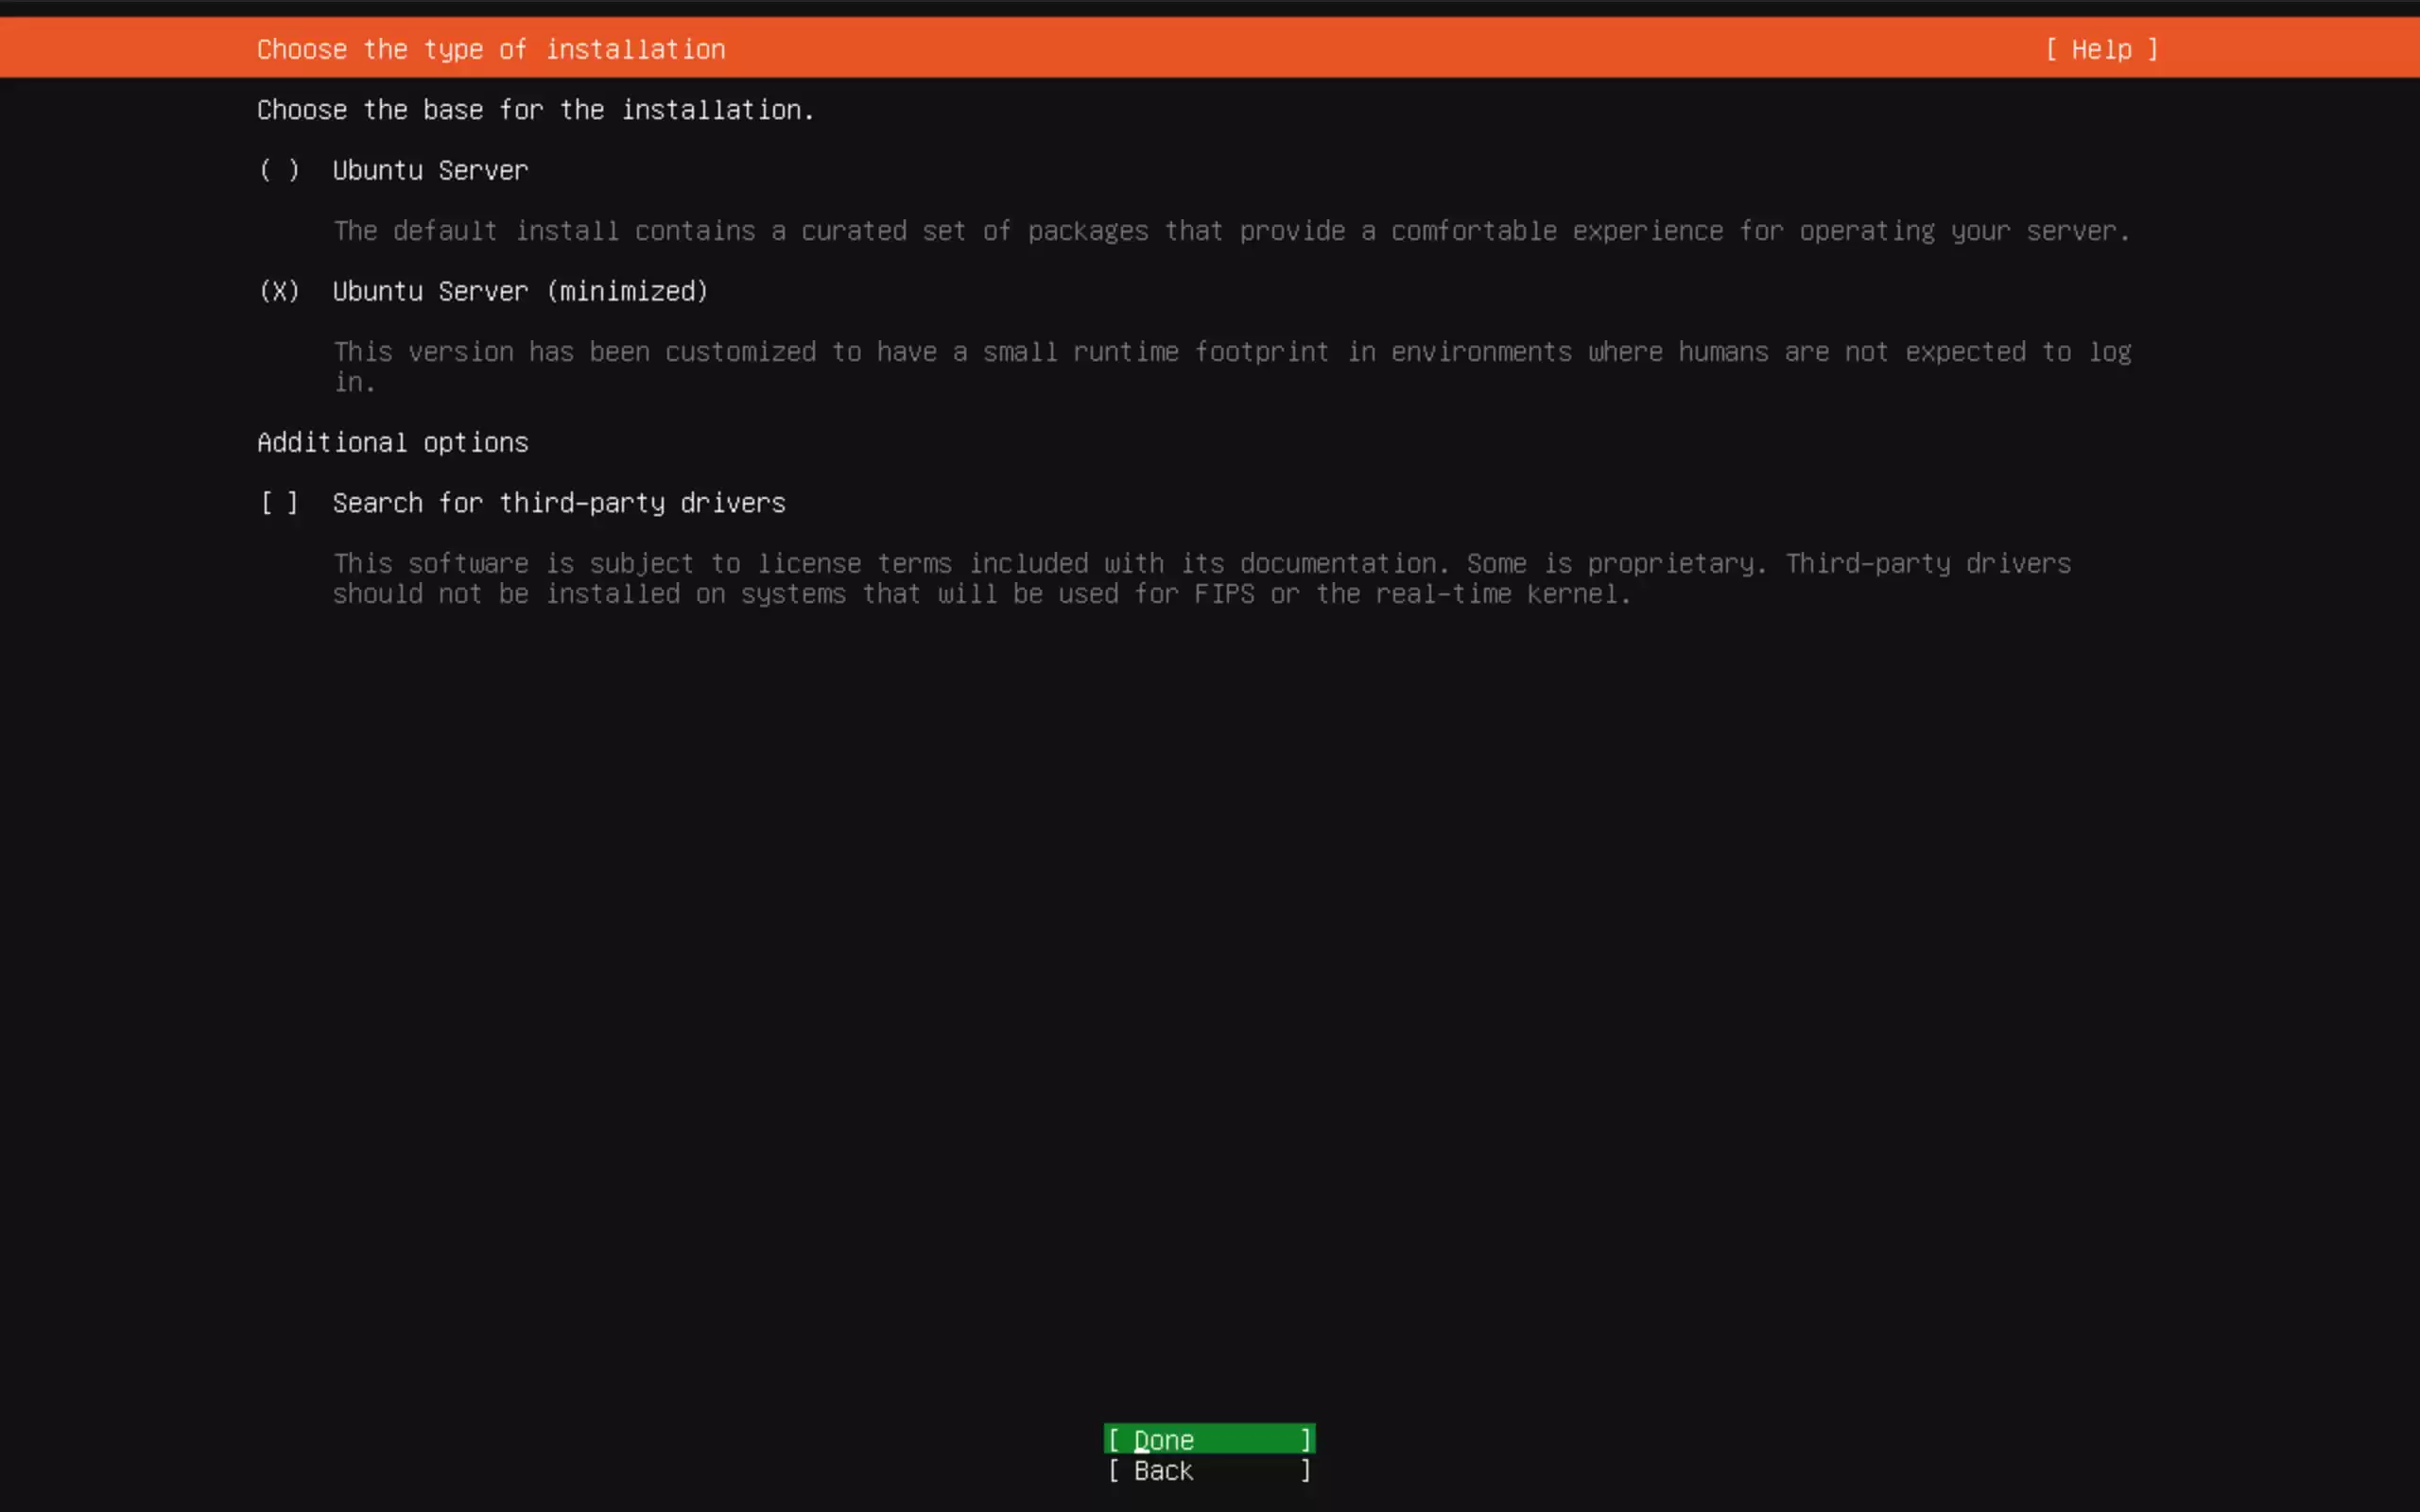The height and width of the screenshot is (1512, 2420).
Task: Click the "Choose the base for the installation" text
Action: click(x=535, y=110)
